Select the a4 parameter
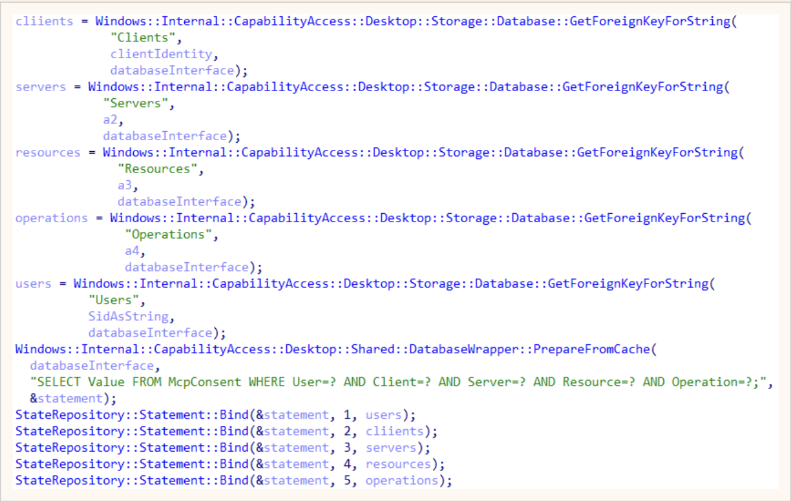791x502 pixels. click(132, 251)
